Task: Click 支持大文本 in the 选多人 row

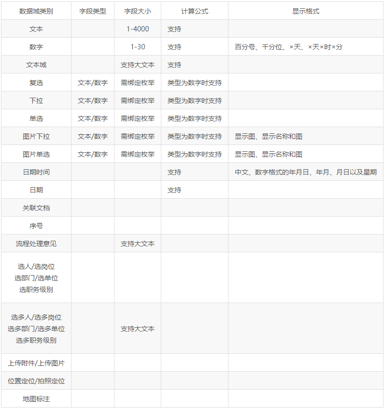Action: tap(138, 329)
